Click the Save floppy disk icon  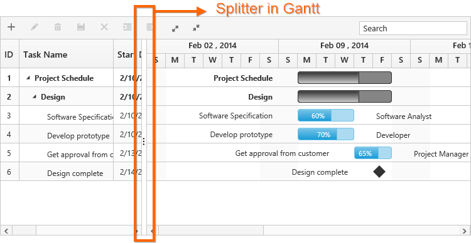point(81,28)
